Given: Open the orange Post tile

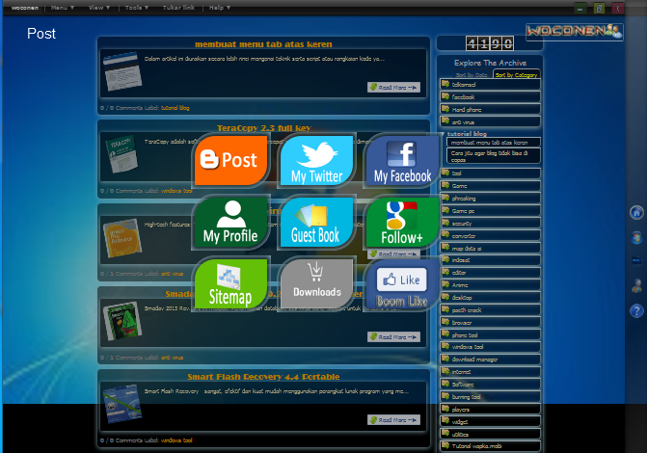Looking at the screenshot, I should pos(231,160).
